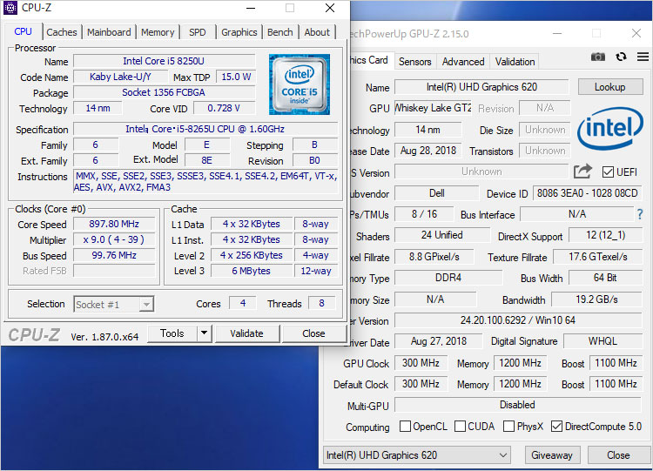Viewport: 653px width, 471px height.
Task: Switch to the Graphics tab in CPU-Z
Action: [239, 32]
